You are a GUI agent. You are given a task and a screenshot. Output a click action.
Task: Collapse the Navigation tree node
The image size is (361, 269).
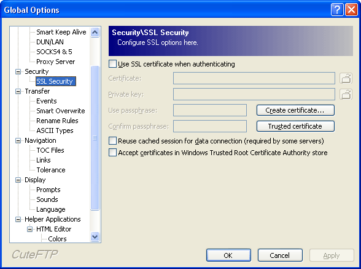(x=18, y=140)
